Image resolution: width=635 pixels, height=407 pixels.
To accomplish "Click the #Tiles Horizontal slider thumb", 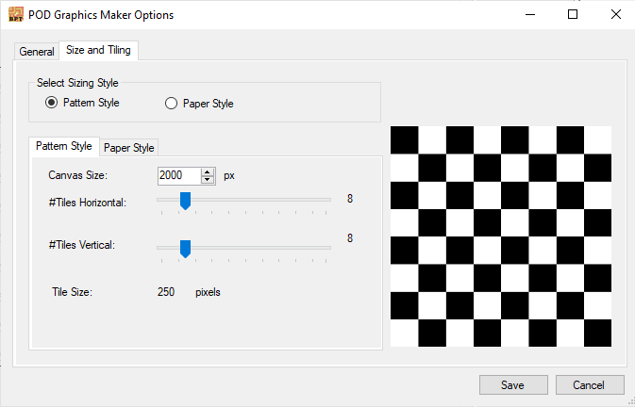I will point(185,201).
